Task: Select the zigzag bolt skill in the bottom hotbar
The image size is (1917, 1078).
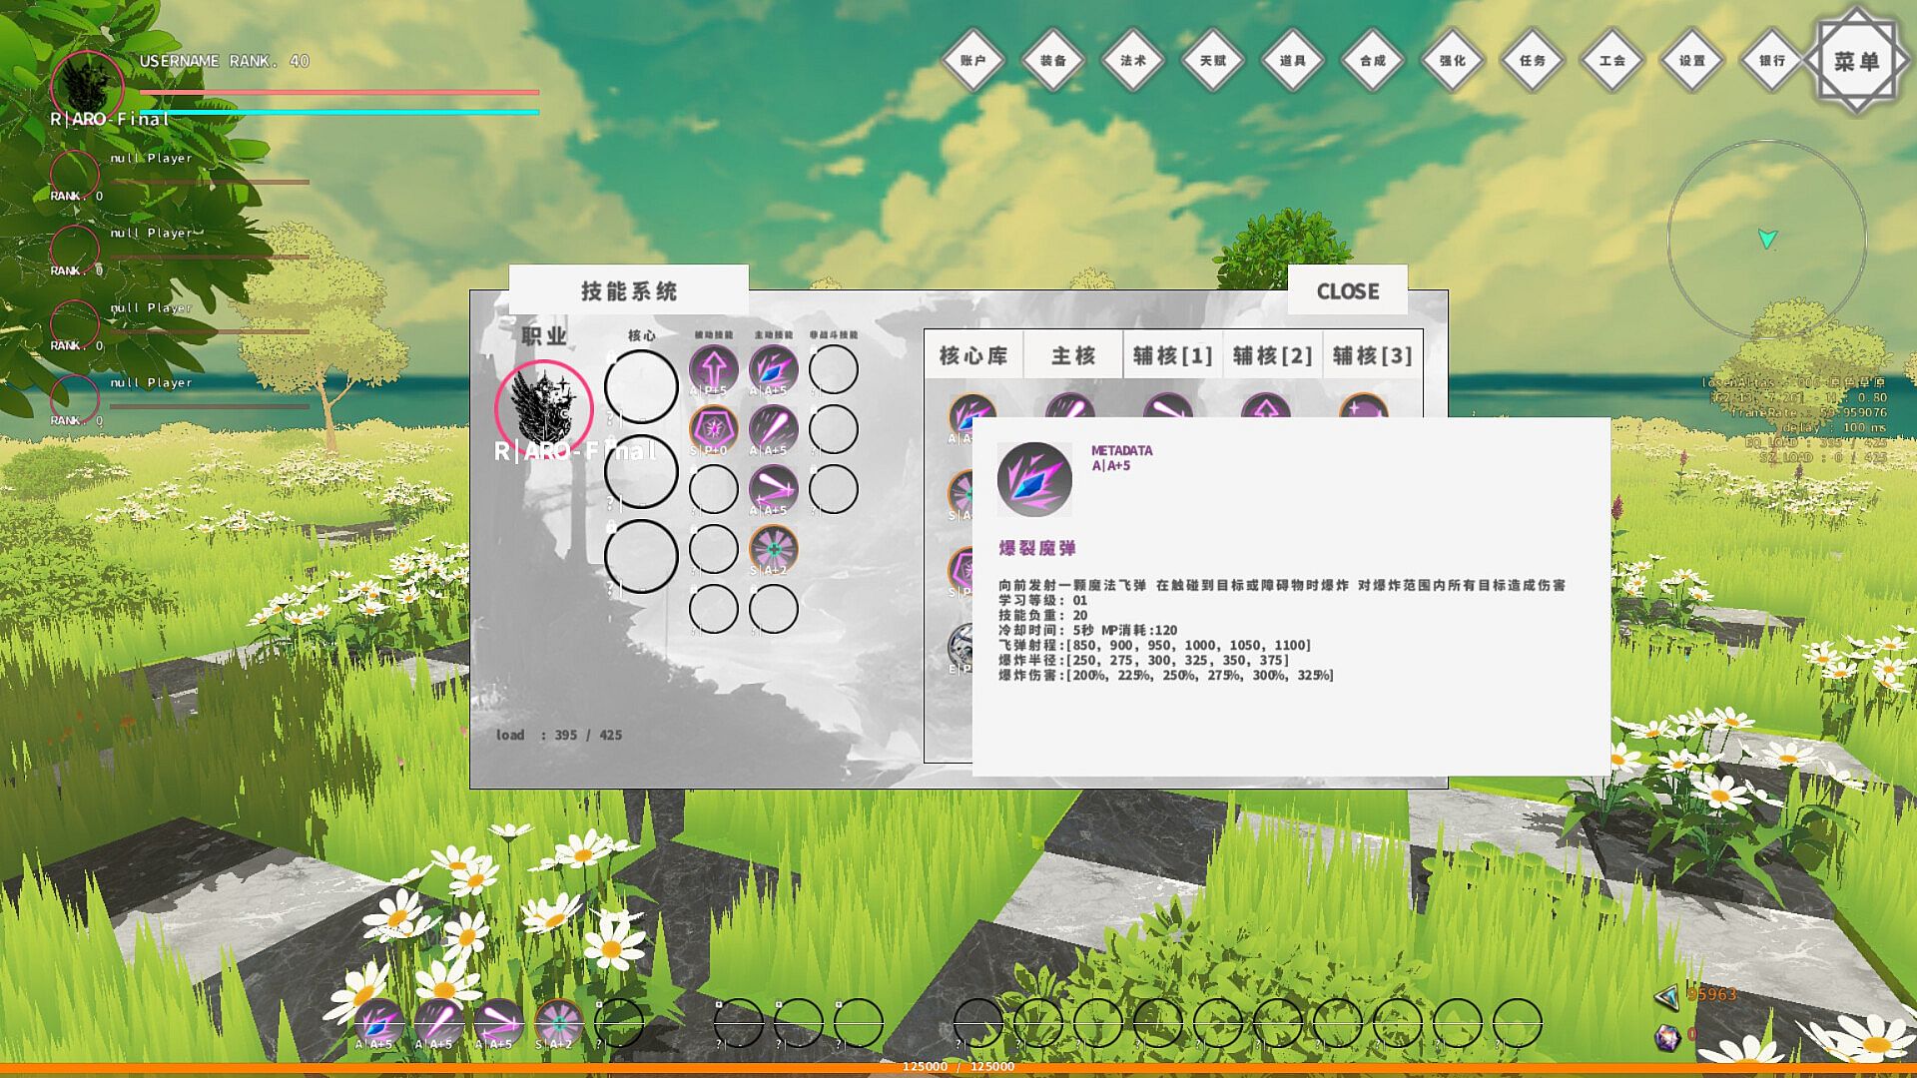Action: point(497,1022)
